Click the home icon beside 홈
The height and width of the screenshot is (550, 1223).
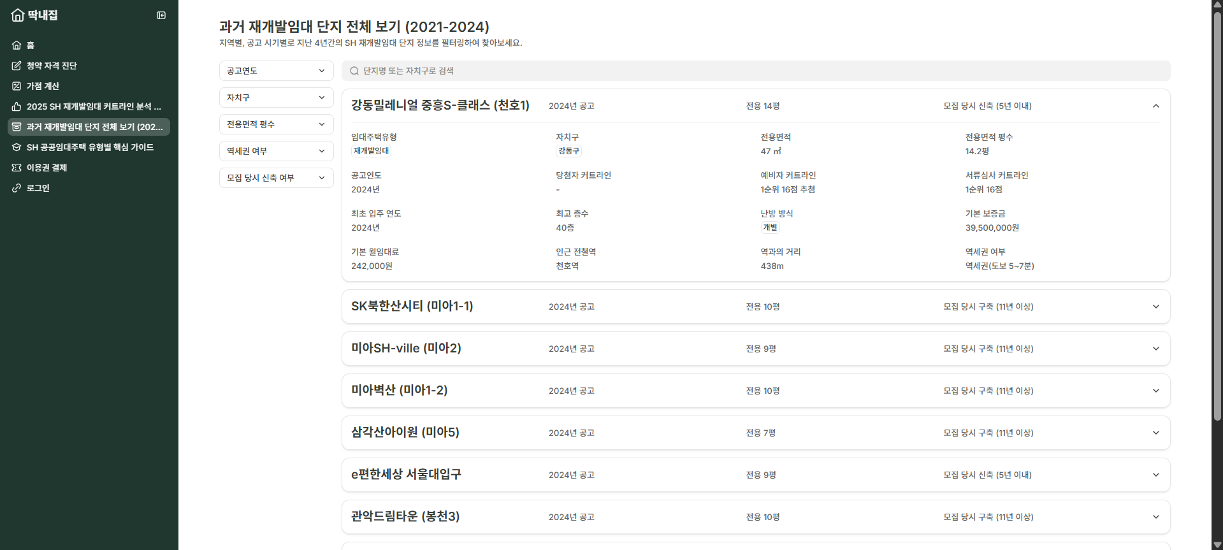17,45
